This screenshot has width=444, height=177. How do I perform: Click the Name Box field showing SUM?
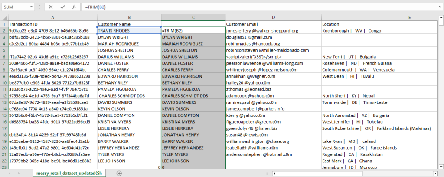(x=16, y=7)
